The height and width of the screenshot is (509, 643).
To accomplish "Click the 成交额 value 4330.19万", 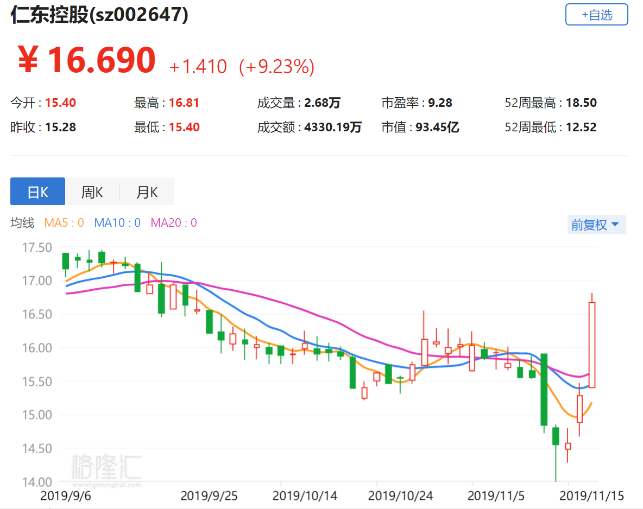I will point(333,127).
